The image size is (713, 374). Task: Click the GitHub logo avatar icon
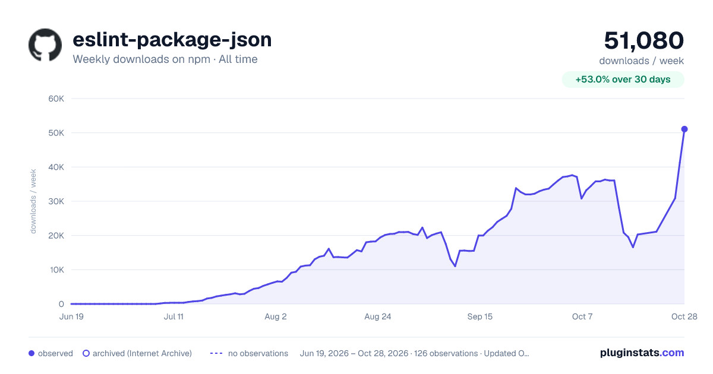point(45,45)
